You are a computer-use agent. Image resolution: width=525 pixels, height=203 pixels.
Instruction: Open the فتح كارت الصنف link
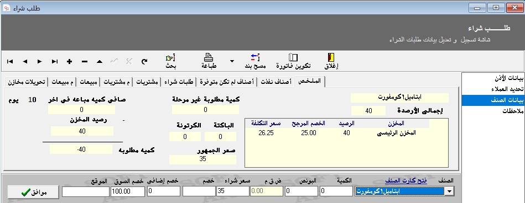pyautogui.click(x=406, y=180)
